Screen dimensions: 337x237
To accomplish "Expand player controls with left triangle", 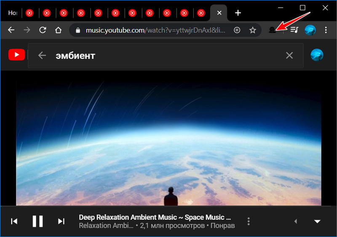I will (296, 221).
